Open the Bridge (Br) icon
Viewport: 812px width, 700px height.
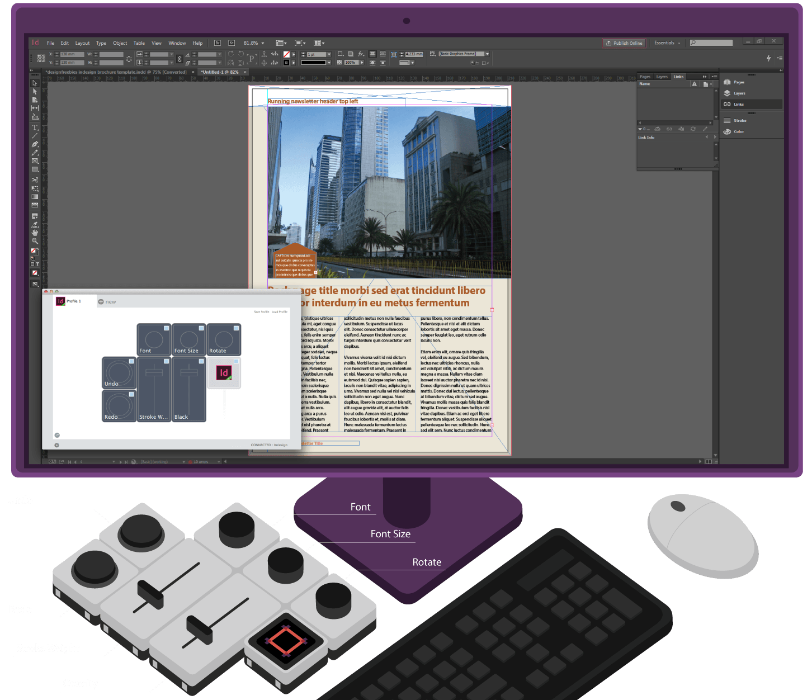218,43
